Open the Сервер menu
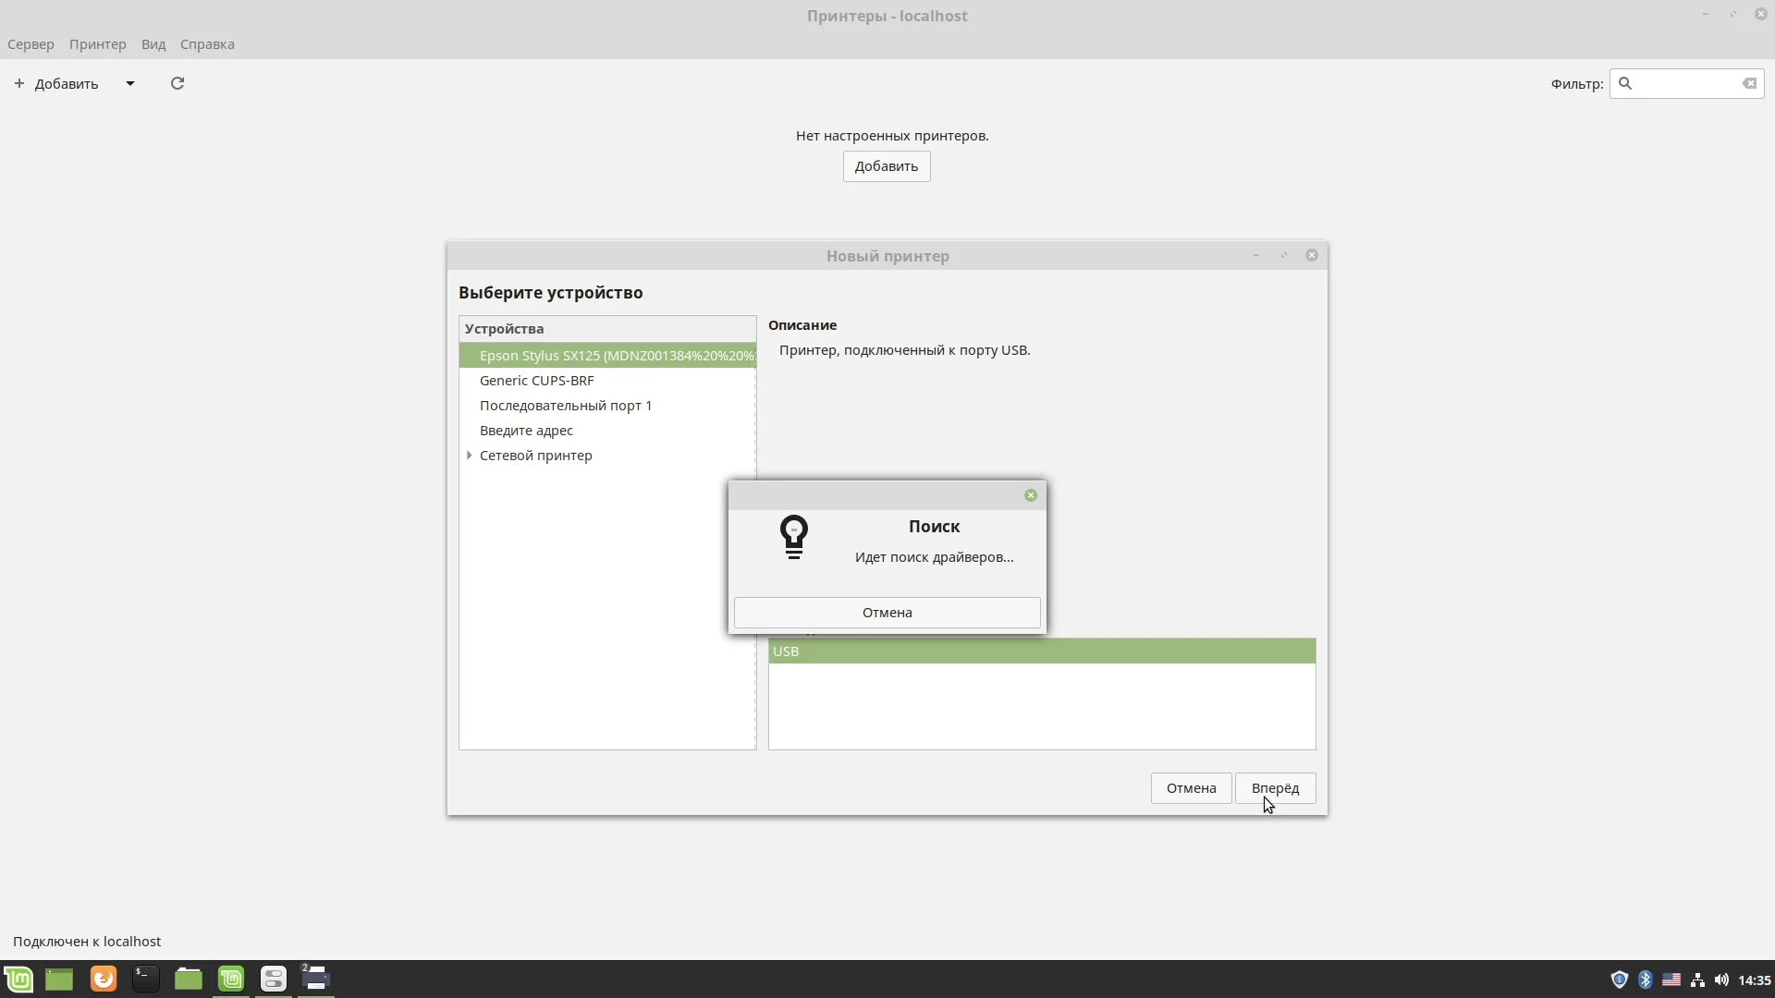 (x=31, y=44)
